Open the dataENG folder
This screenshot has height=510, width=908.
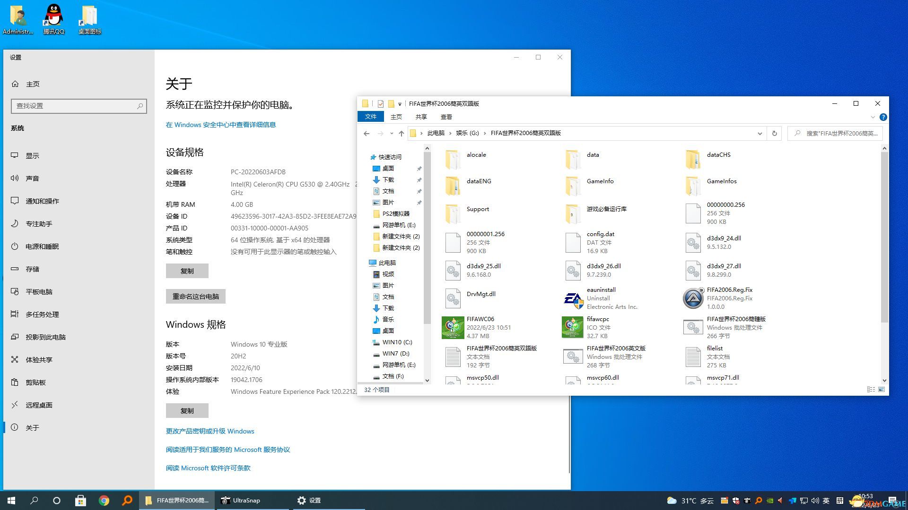(453, 186)
